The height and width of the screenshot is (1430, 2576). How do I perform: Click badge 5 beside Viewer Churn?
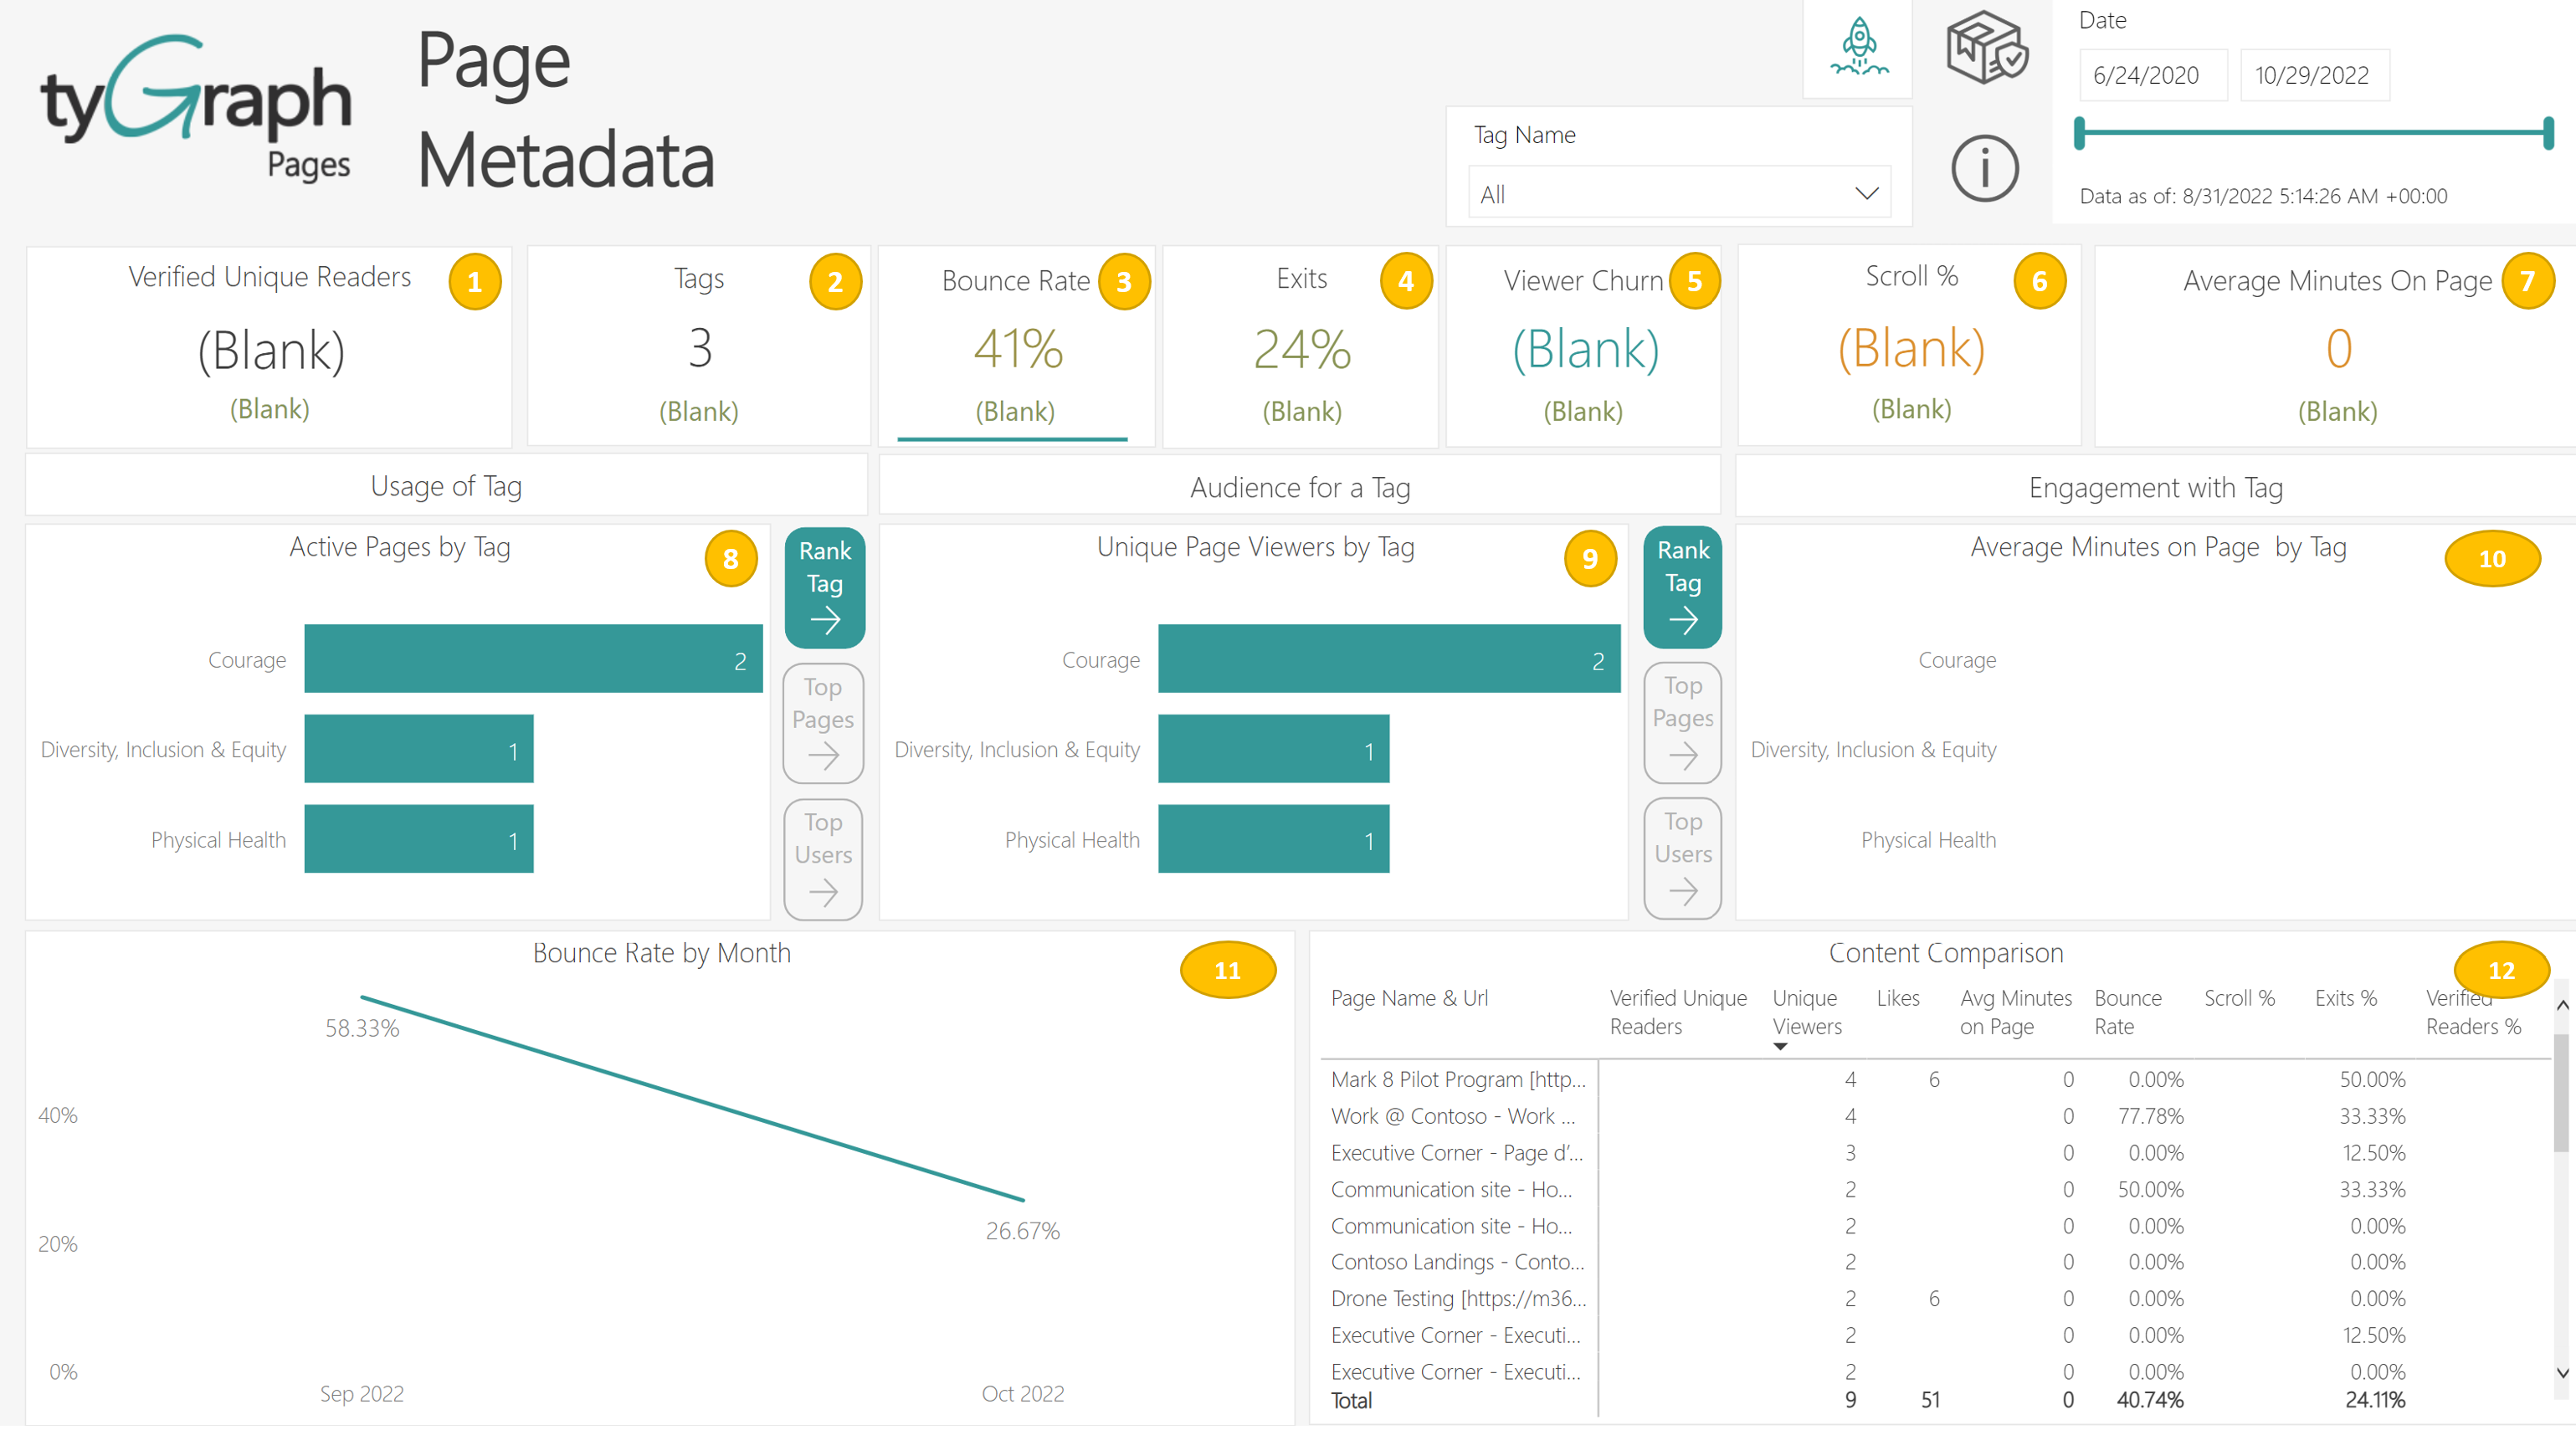tap(1694, 282)
